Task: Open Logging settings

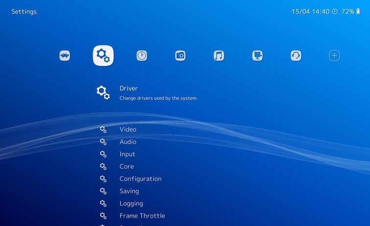Action: (131, 203)
